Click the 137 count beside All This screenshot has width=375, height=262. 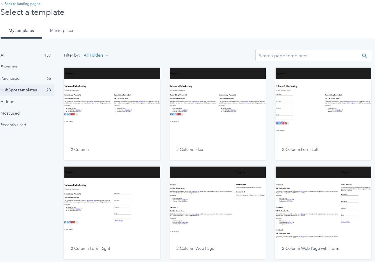tap(48, 55)
